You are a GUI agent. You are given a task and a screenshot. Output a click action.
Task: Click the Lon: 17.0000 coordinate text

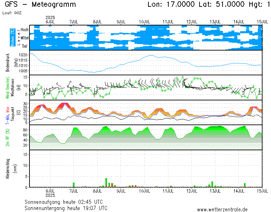(171, 4)
